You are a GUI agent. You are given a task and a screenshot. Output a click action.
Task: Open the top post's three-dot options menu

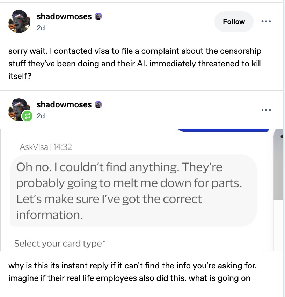point(266,21)
